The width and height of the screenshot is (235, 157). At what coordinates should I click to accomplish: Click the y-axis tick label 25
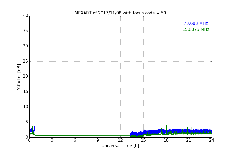pyautogui.click(x=26, y=61)
